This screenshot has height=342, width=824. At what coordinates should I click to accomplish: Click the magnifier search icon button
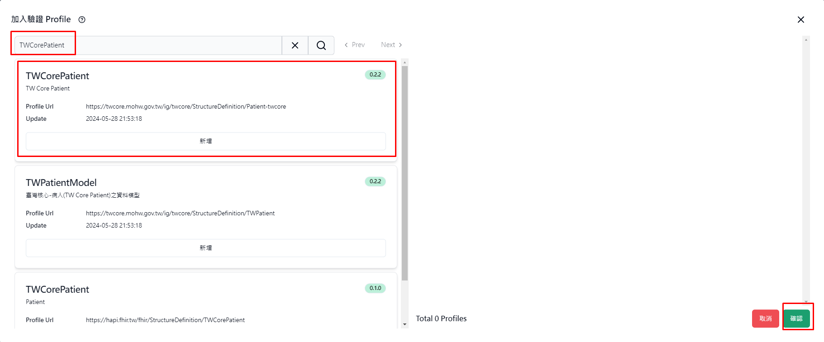[321, 45]
